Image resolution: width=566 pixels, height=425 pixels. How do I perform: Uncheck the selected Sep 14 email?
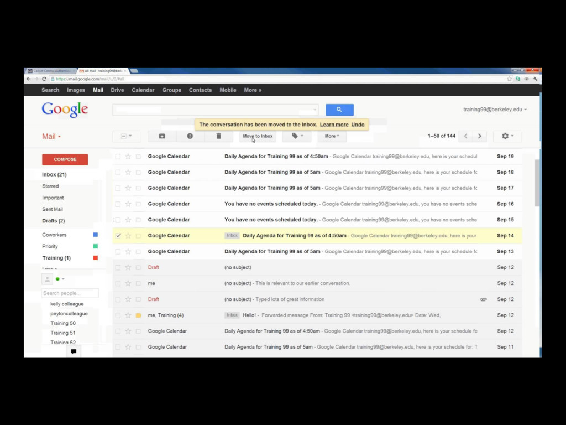point(118,236)
